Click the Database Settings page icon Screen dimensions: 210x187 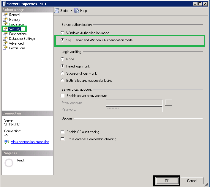5,39
